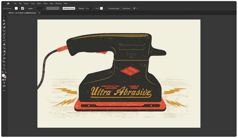Activate the Type tool
Viewport: 238px width, 138px height.
4,38
